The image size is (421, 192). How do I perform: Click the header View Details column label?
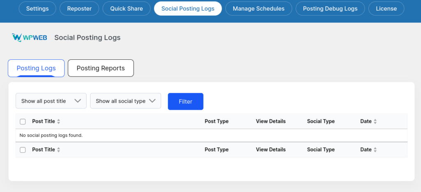(271, 122)
